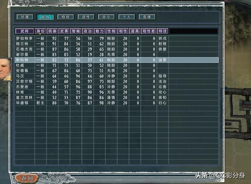Image resolution: width=251 pixels, height=184 pixels.
Task: Open the 血缘 tab
Action: click(147, 17)
